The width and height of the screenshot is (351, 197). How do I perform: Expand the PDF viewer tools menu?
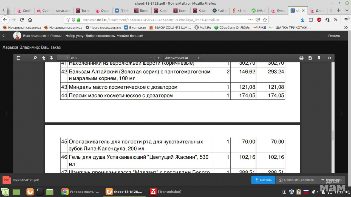[x=329, y=58]
